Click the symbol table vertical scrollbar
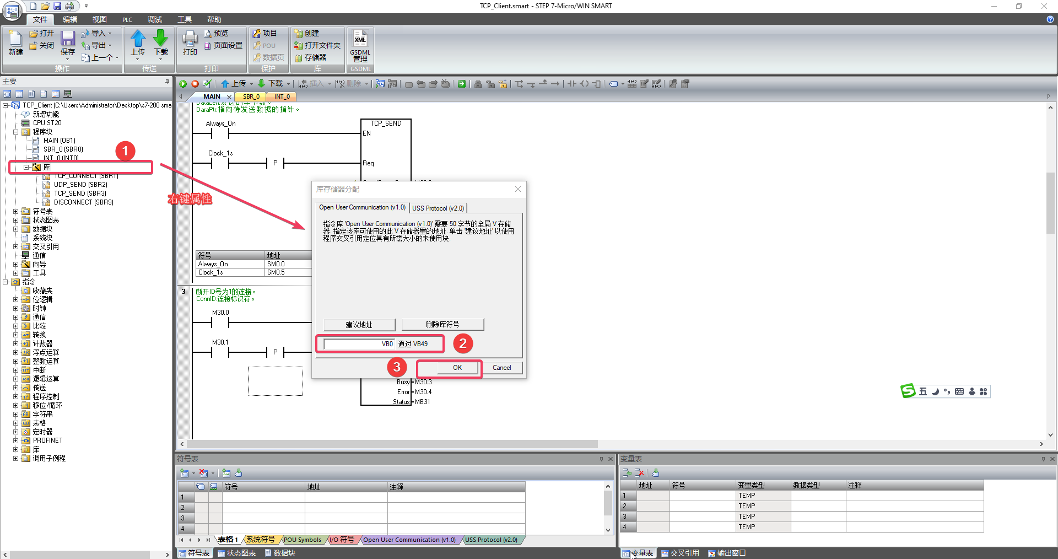 [608, 508]
